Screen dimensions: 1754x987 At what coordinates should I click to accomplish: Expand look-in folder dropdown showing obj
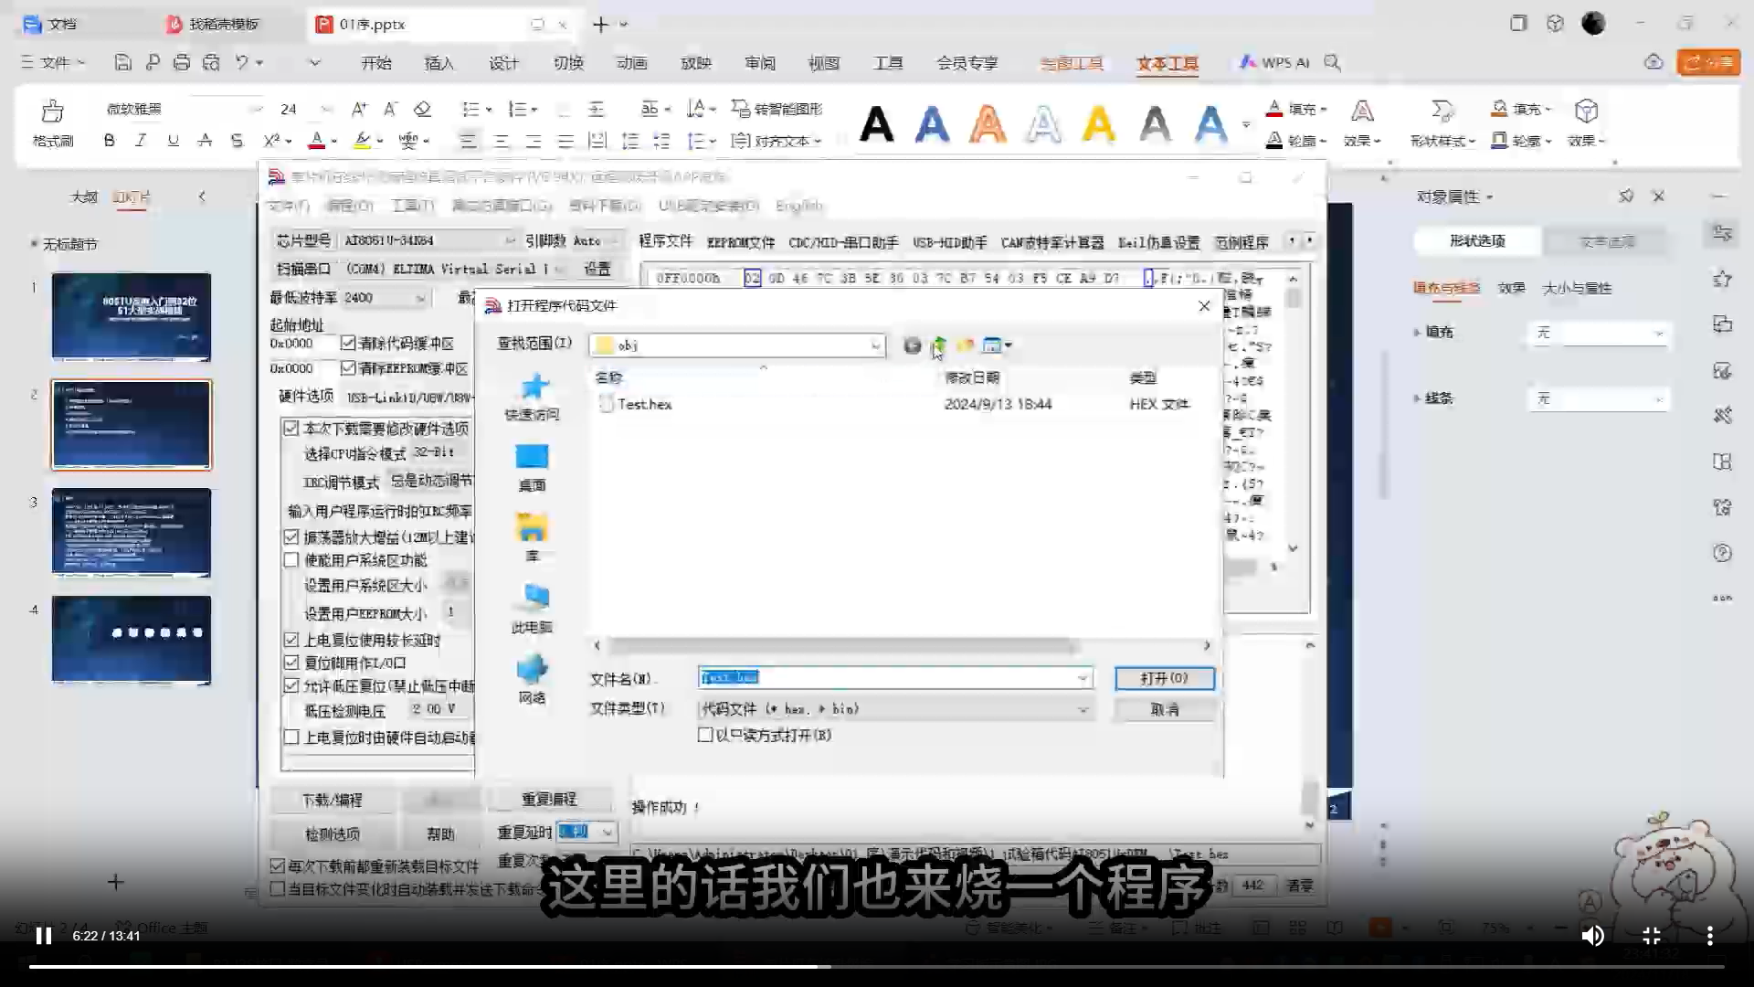click(x=875, y=345)
